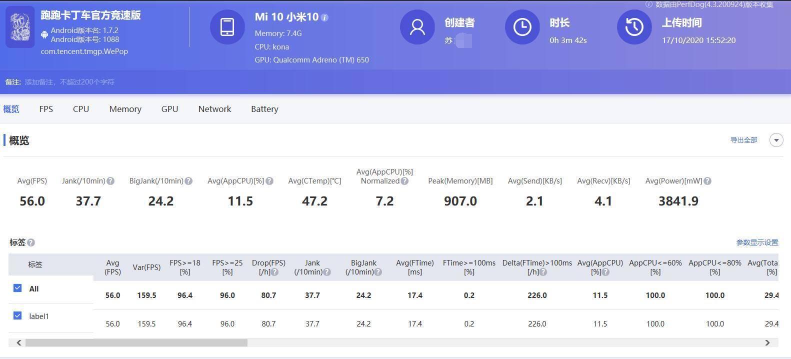This screenshot has width=791, height=359.
Task: Open info icon next to Mi 10 小米10
Action: pos(324,17)
